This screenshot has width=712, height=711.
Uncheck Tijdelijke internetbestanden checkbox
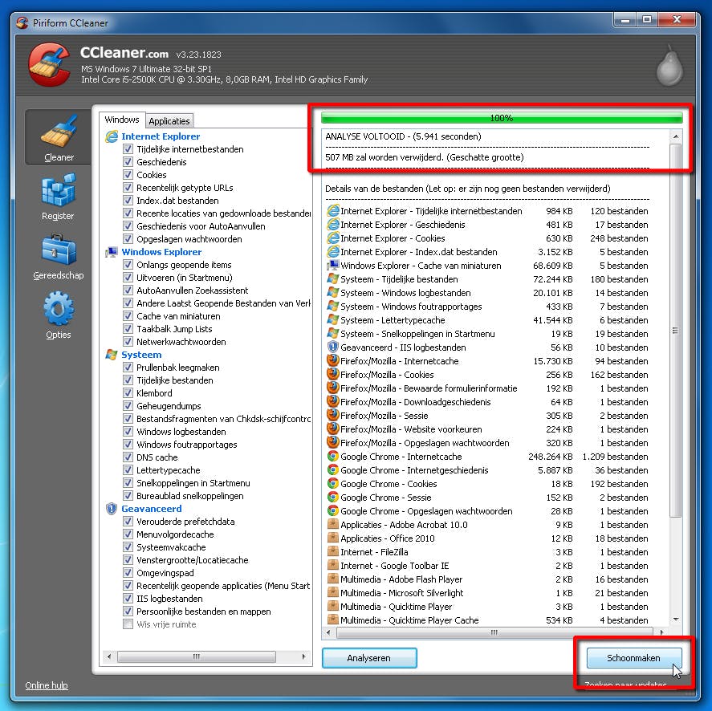click(x=128, y=149)
